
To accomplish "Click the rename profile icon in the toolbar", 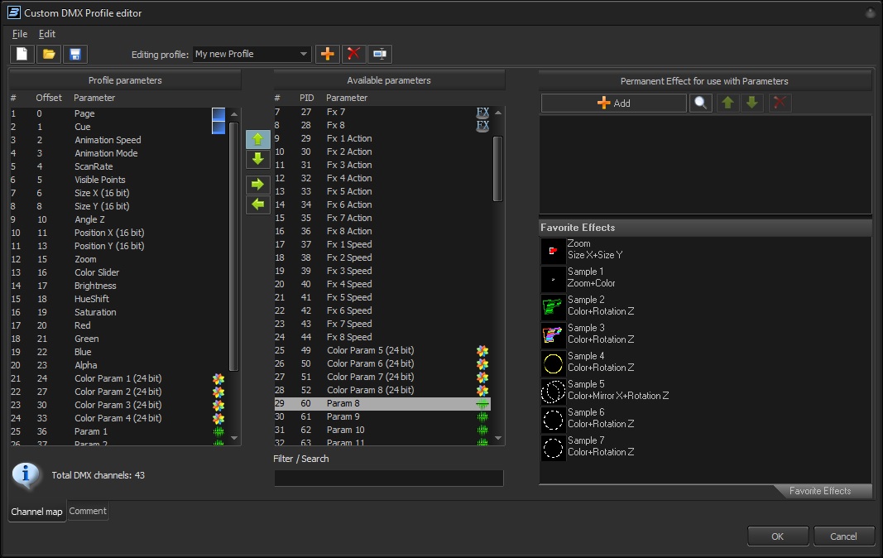I will point(380,55).
